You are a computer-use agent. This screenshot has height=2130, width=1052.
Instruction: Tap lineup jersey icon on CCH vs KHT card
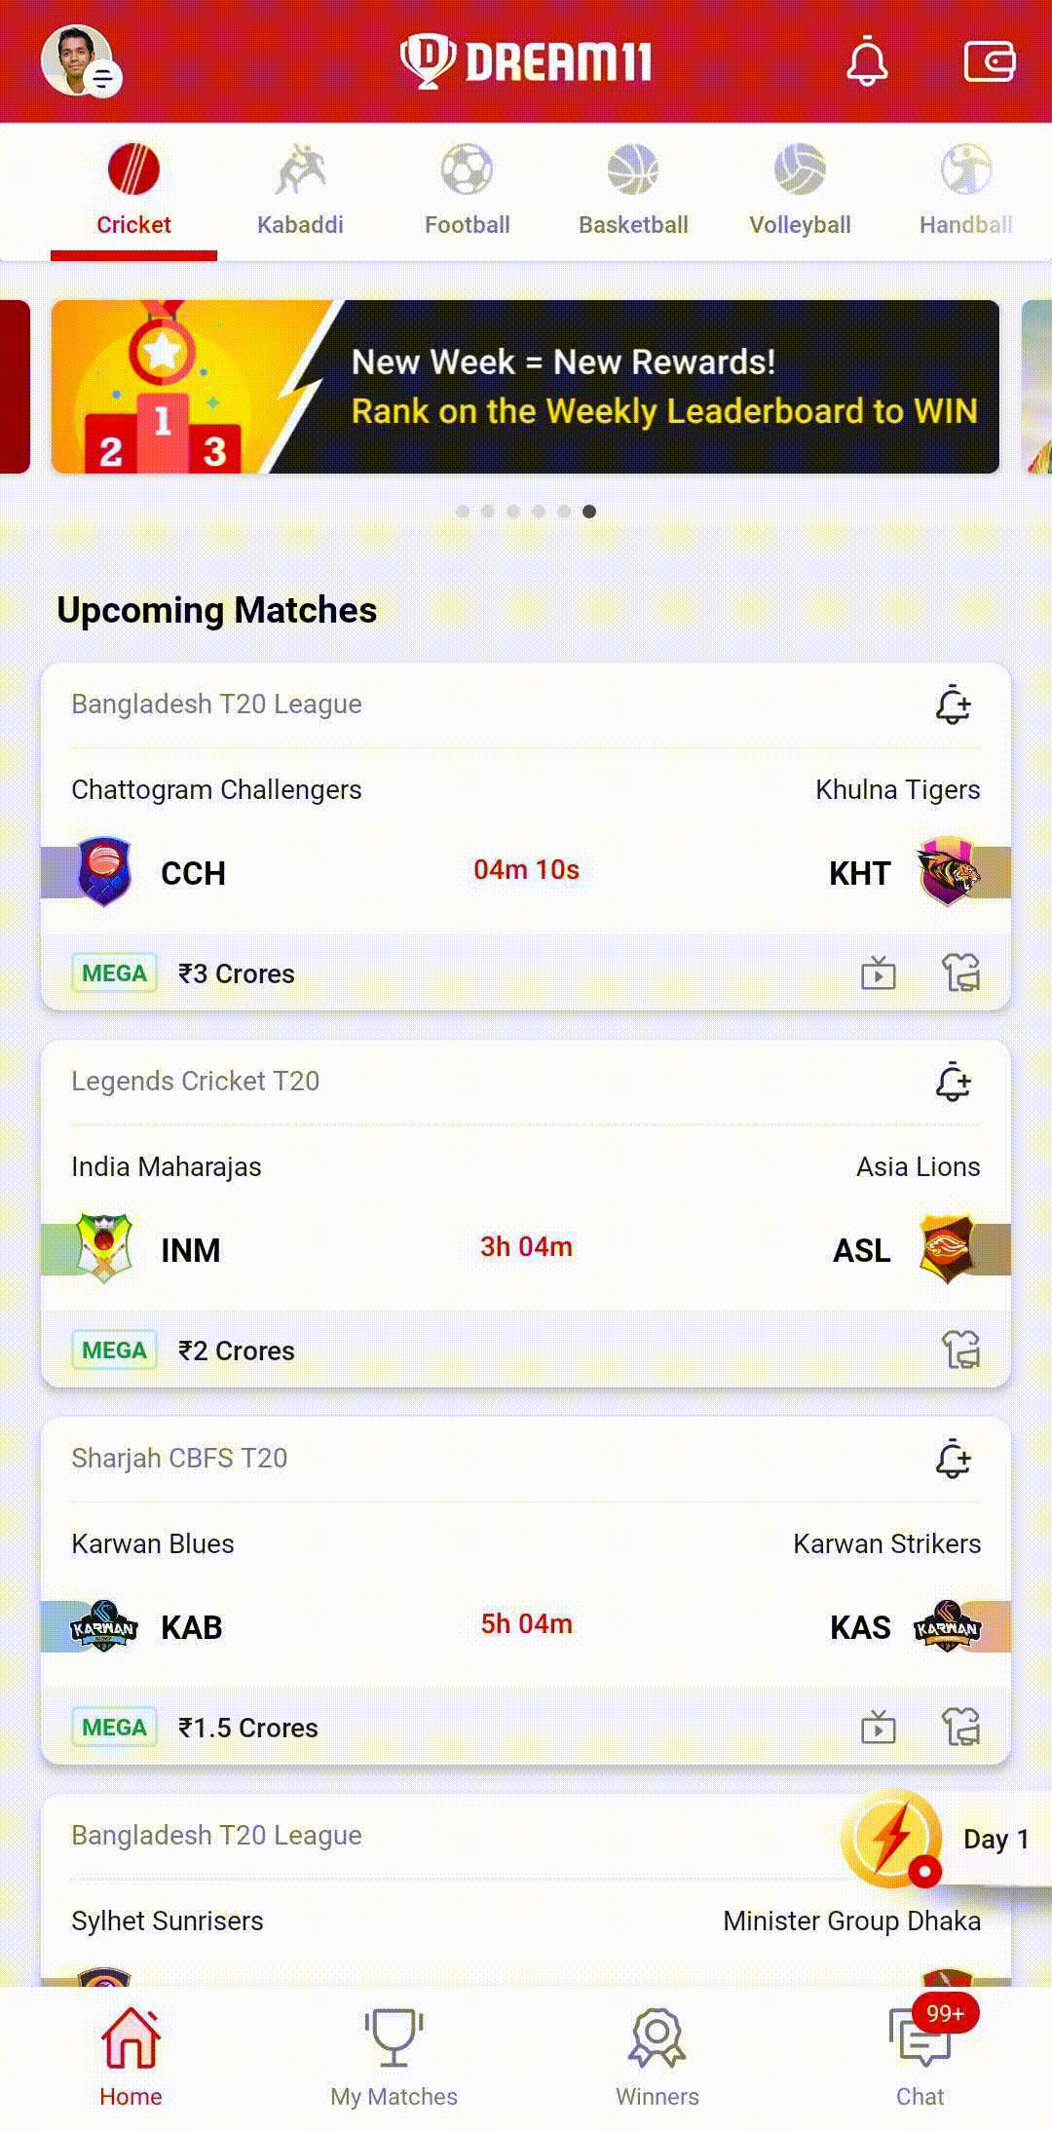coord(961,972)
